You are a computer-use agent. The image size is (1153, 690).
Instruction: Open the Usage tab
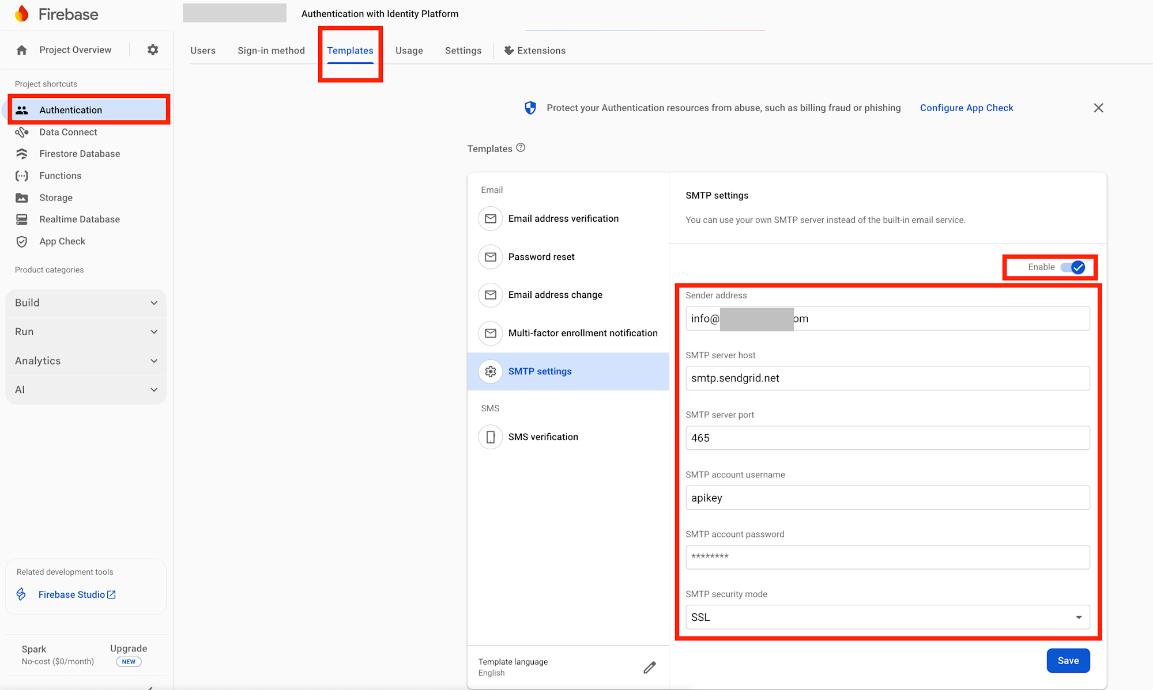pos(409,51)
